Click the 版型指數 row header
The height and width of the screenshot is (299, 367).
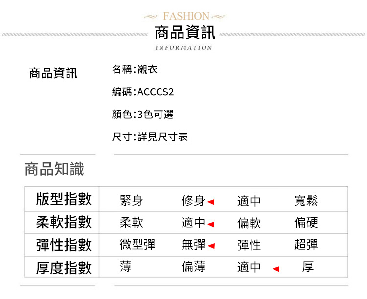[64, 199]
